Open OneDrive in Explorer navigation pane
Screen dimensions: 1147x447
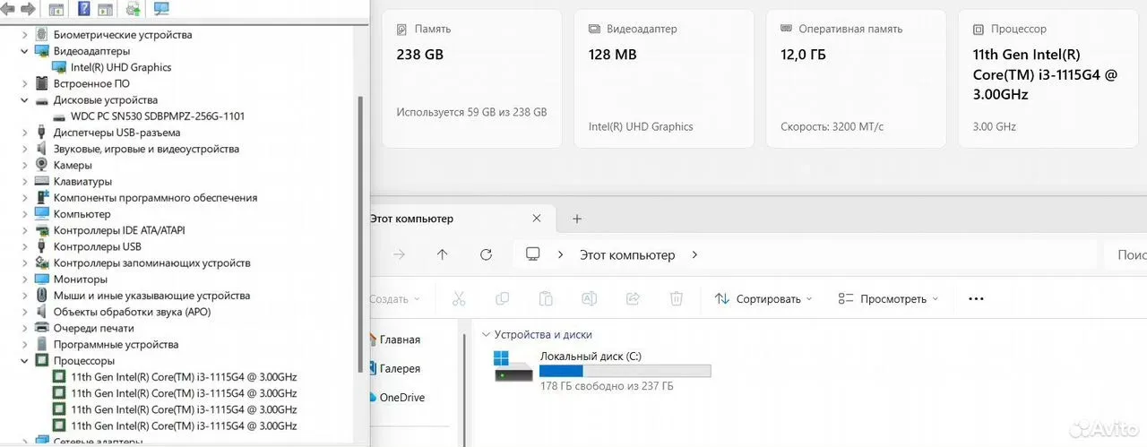pos(397,397)
